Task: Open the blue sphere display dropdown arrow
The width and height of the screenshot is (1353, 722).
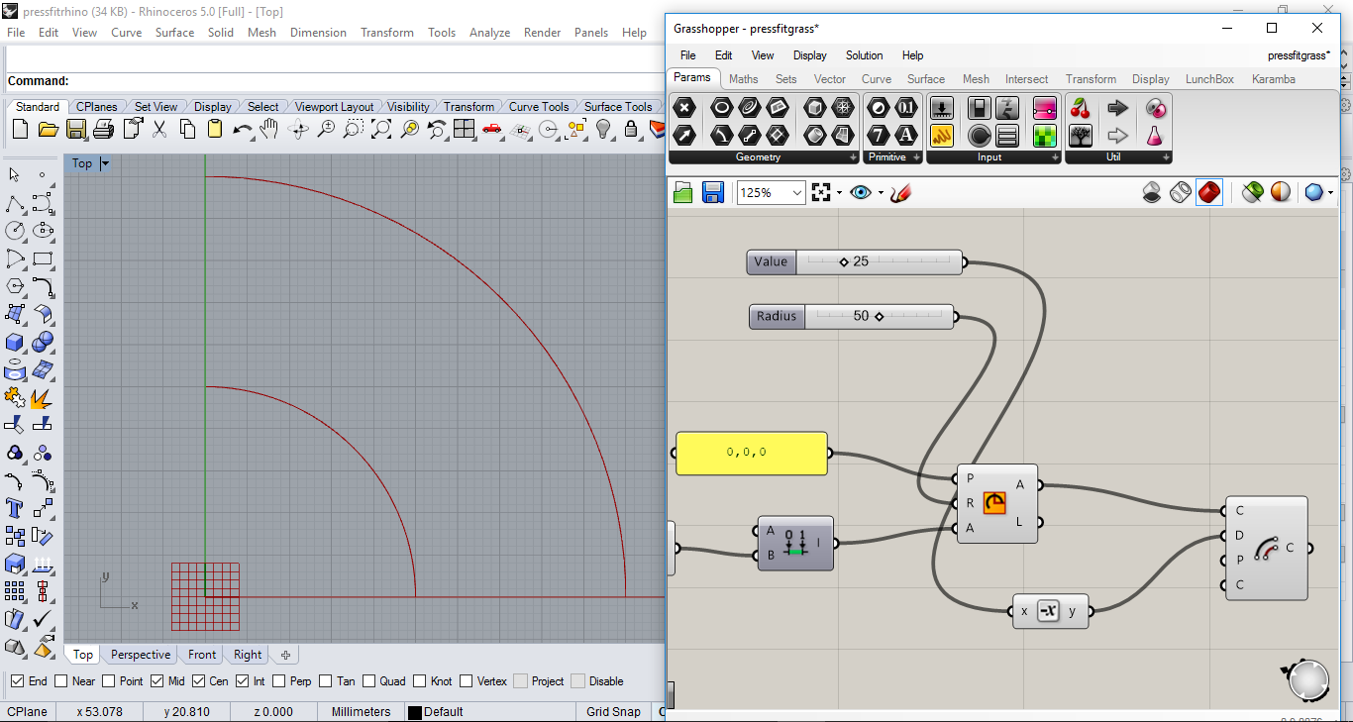Action: click(x=1330, y=193)
